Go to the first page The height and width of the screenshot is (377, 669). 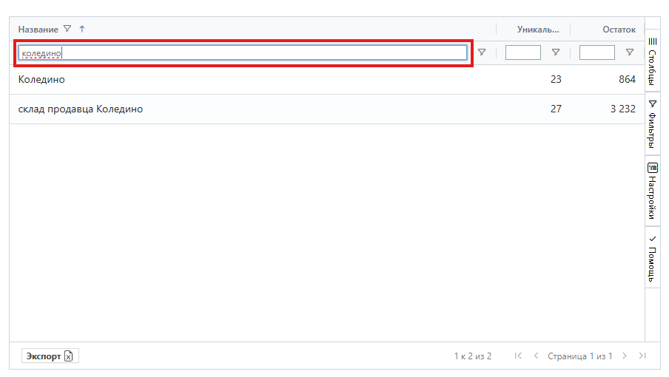518,356
